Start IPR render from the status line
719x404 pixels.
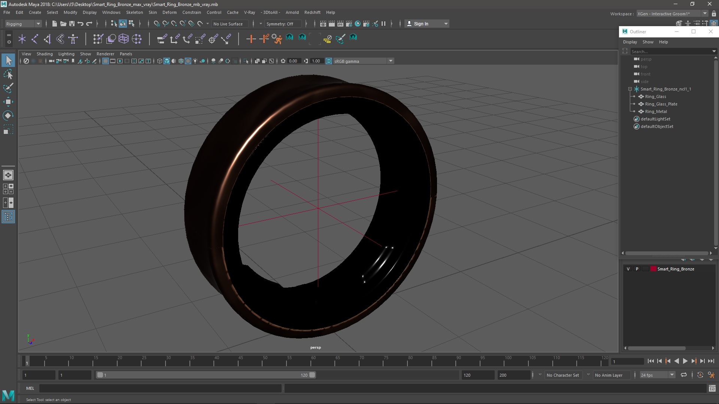[340, 24]
